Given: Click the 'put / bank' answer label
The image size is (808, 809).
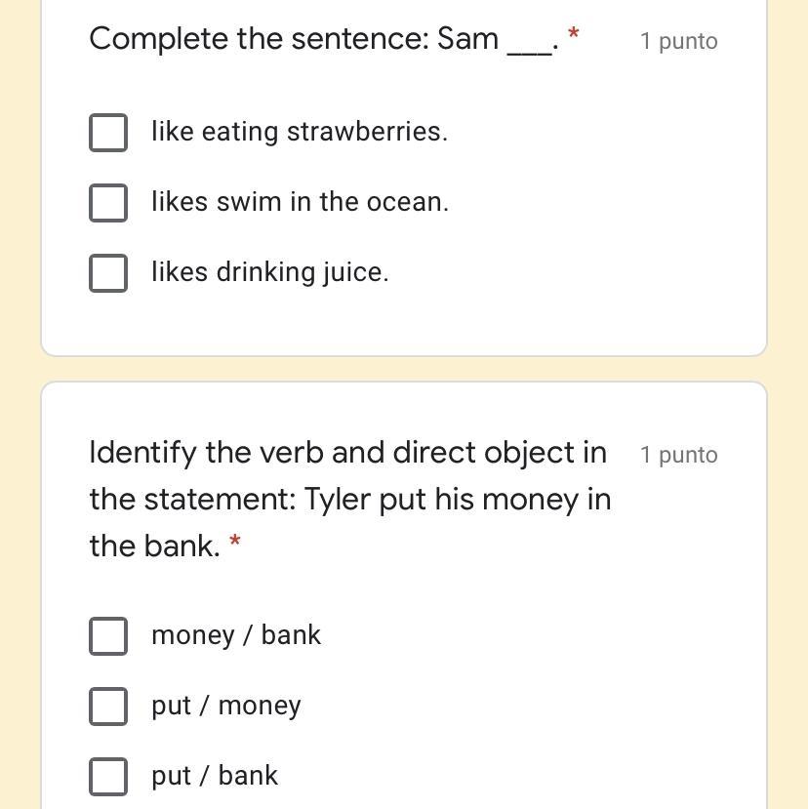Looking at the screenshot, I should (215, 776).
